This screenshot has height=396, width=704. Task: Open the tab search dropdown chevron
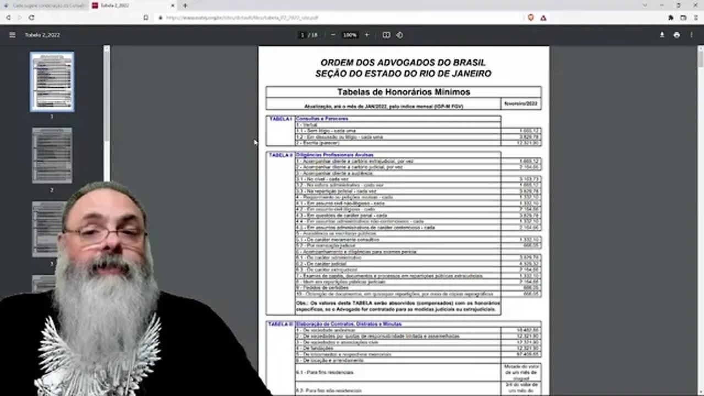pos(645,5)
